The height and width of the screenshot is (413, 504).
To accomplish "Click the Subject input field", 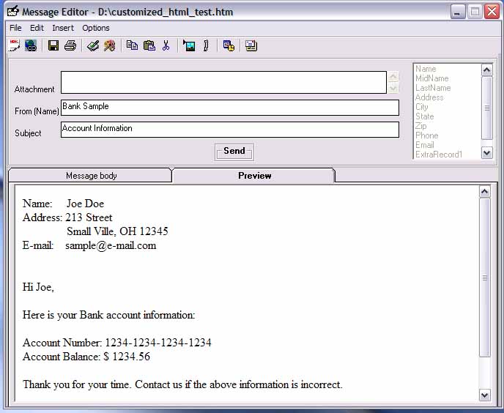I will coord(230,130).
